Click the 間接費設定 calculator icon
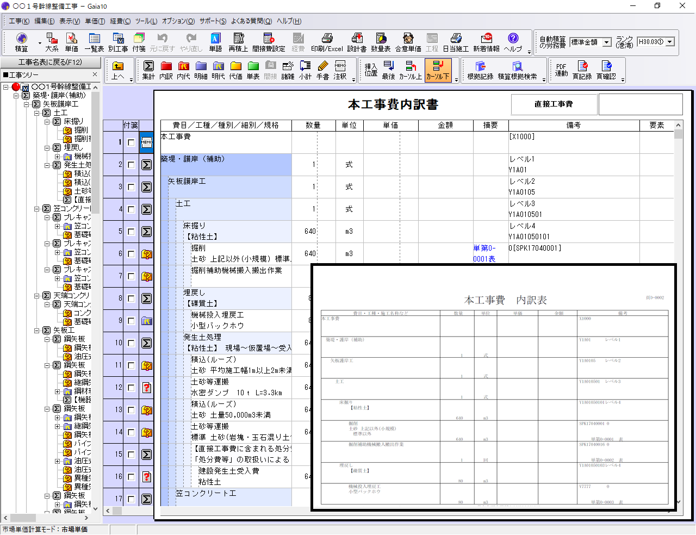The width and height of the screenshot is (696, 535). coord(269,42)
